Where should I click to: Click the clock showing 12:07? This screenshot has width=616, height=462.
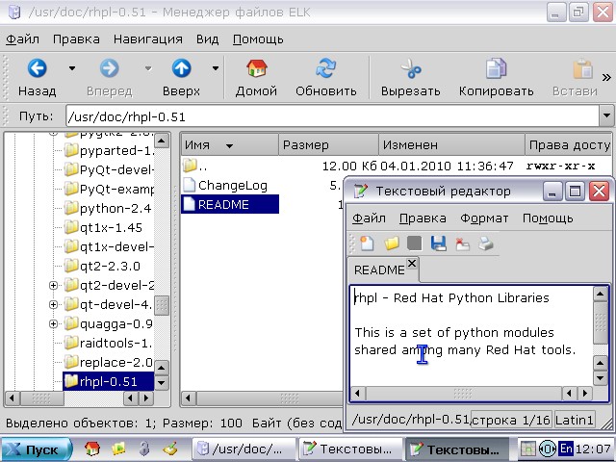[x=593, y=449]
